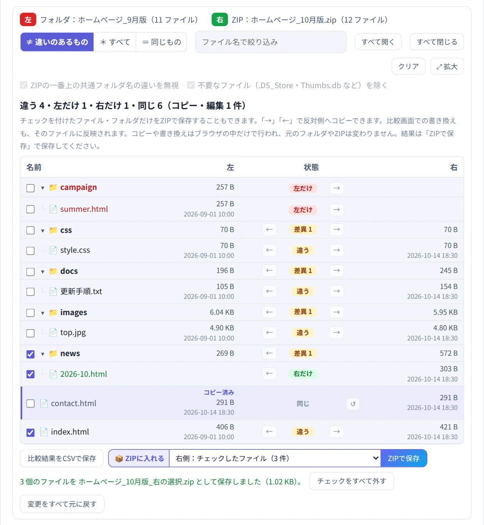Check the 更新手順.txt checkbox
The width and height of the screenshot is (484, 525).
tap(30, 292)
